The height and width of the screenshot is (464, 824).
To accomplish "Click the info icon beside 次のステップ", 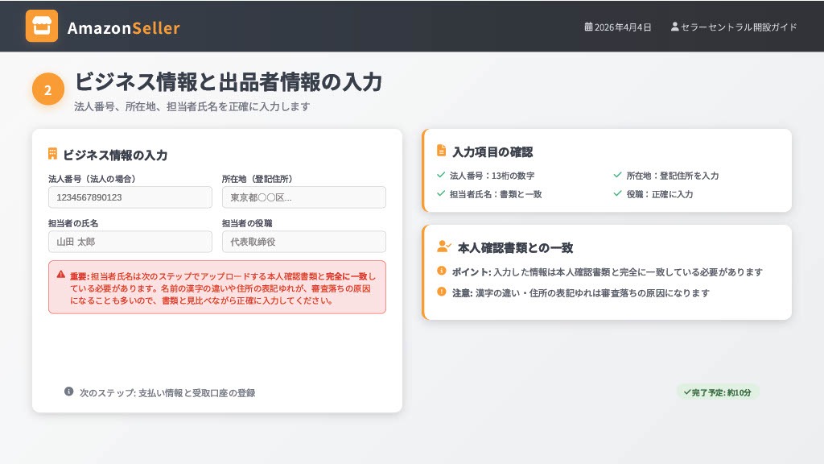I will click(x=69, y=391).
